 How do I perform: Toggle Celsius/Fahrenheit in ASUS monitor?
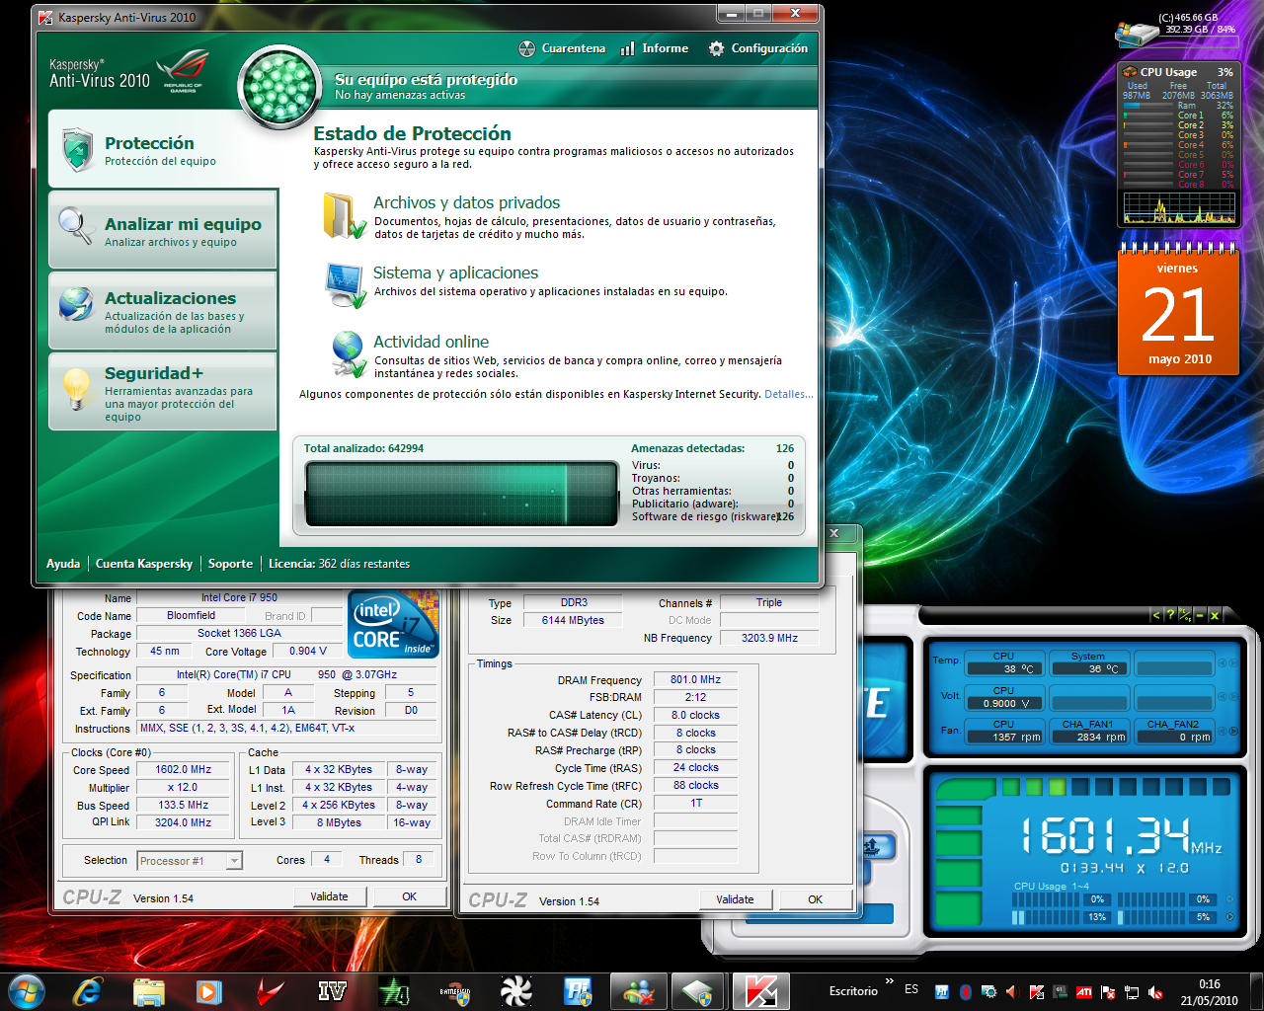pyautogui.click(x=1185, y=615)
